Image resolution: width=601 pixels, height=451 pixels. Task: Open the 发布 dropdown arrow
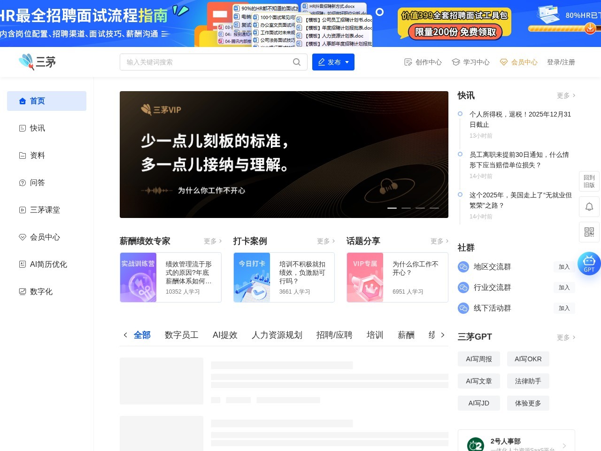(x=347, y=62)
